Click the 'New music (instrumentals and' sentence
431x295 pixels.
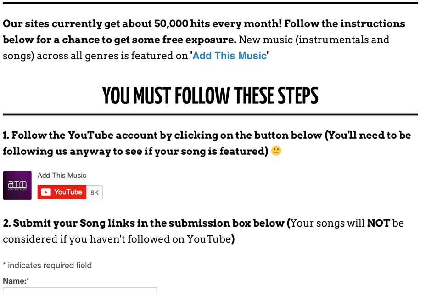click(x=314, y=40)
